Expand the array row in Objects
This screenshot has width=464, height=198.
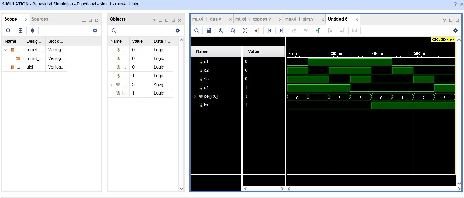(111, 84)
